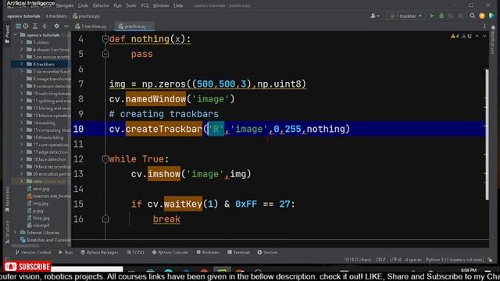Open the Terminal tool window

tap(238, 252)
